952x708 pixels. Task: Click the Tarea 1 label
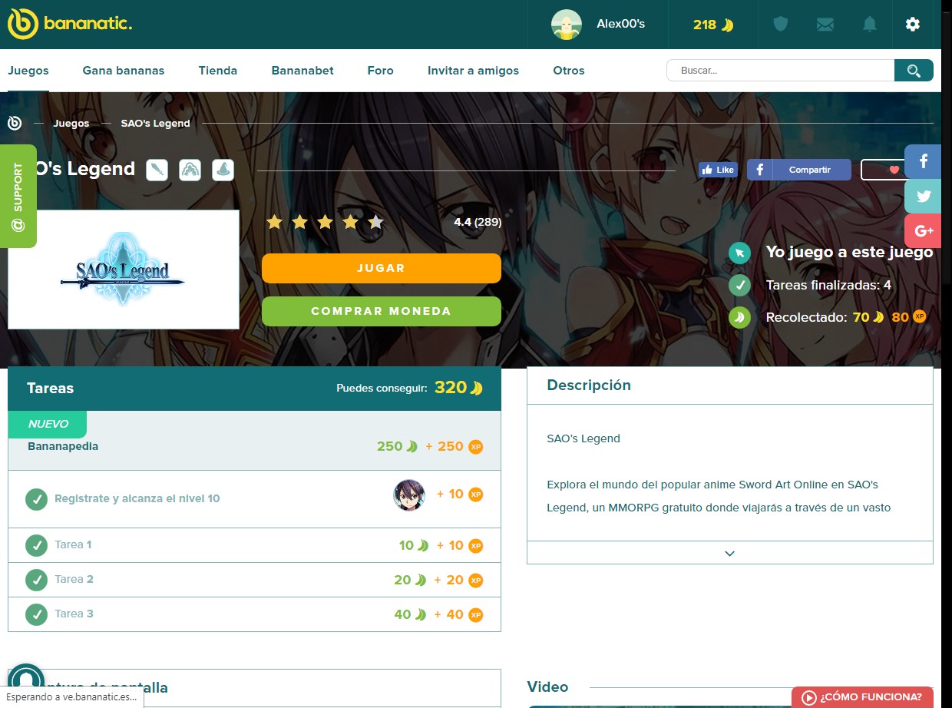coord(73,544)
